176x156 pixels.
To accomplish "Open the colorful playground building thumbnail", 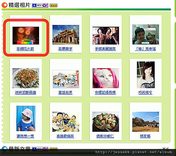I will (66, 79).
